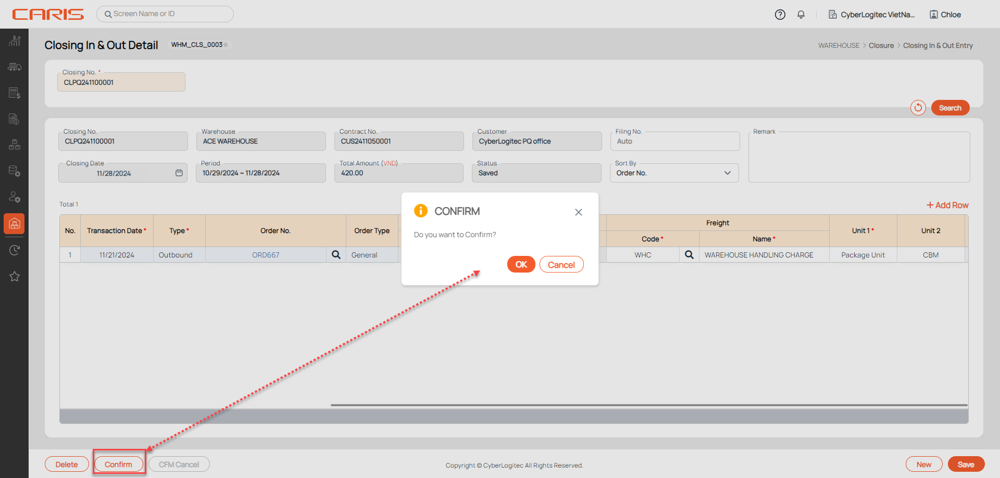
Task: Open the favorites star in sidebar
Action: click(15, 276)
